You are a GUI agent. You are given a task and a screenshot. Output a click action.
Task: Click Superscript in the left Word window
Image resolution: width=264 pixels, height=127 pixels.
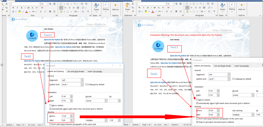pyautogui.click(x=37, y=8)
